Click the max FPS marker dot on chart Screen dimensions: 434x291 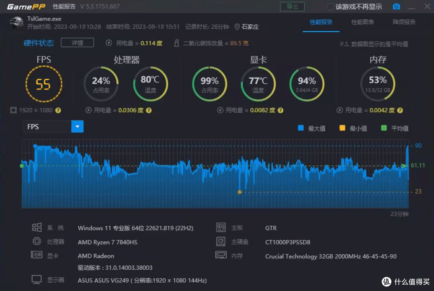[35, 146]
